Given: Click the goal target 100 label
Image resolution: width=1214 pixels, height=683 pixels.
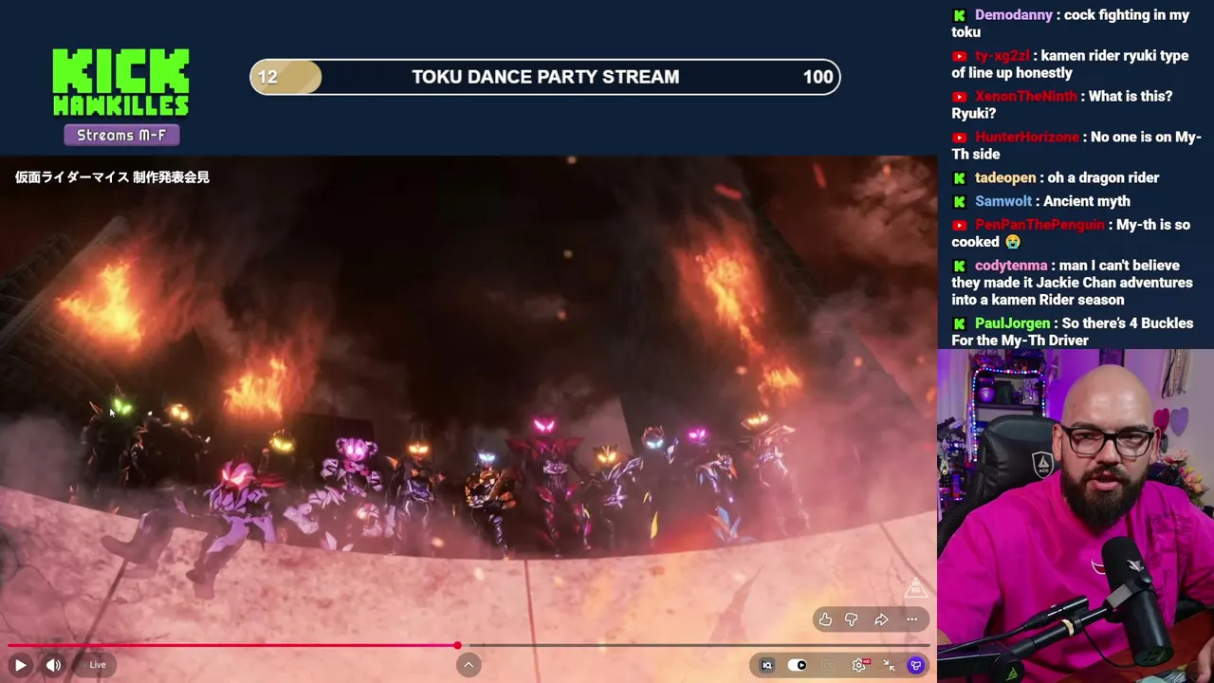Looking at the screenshot, I should pos(818,77).
